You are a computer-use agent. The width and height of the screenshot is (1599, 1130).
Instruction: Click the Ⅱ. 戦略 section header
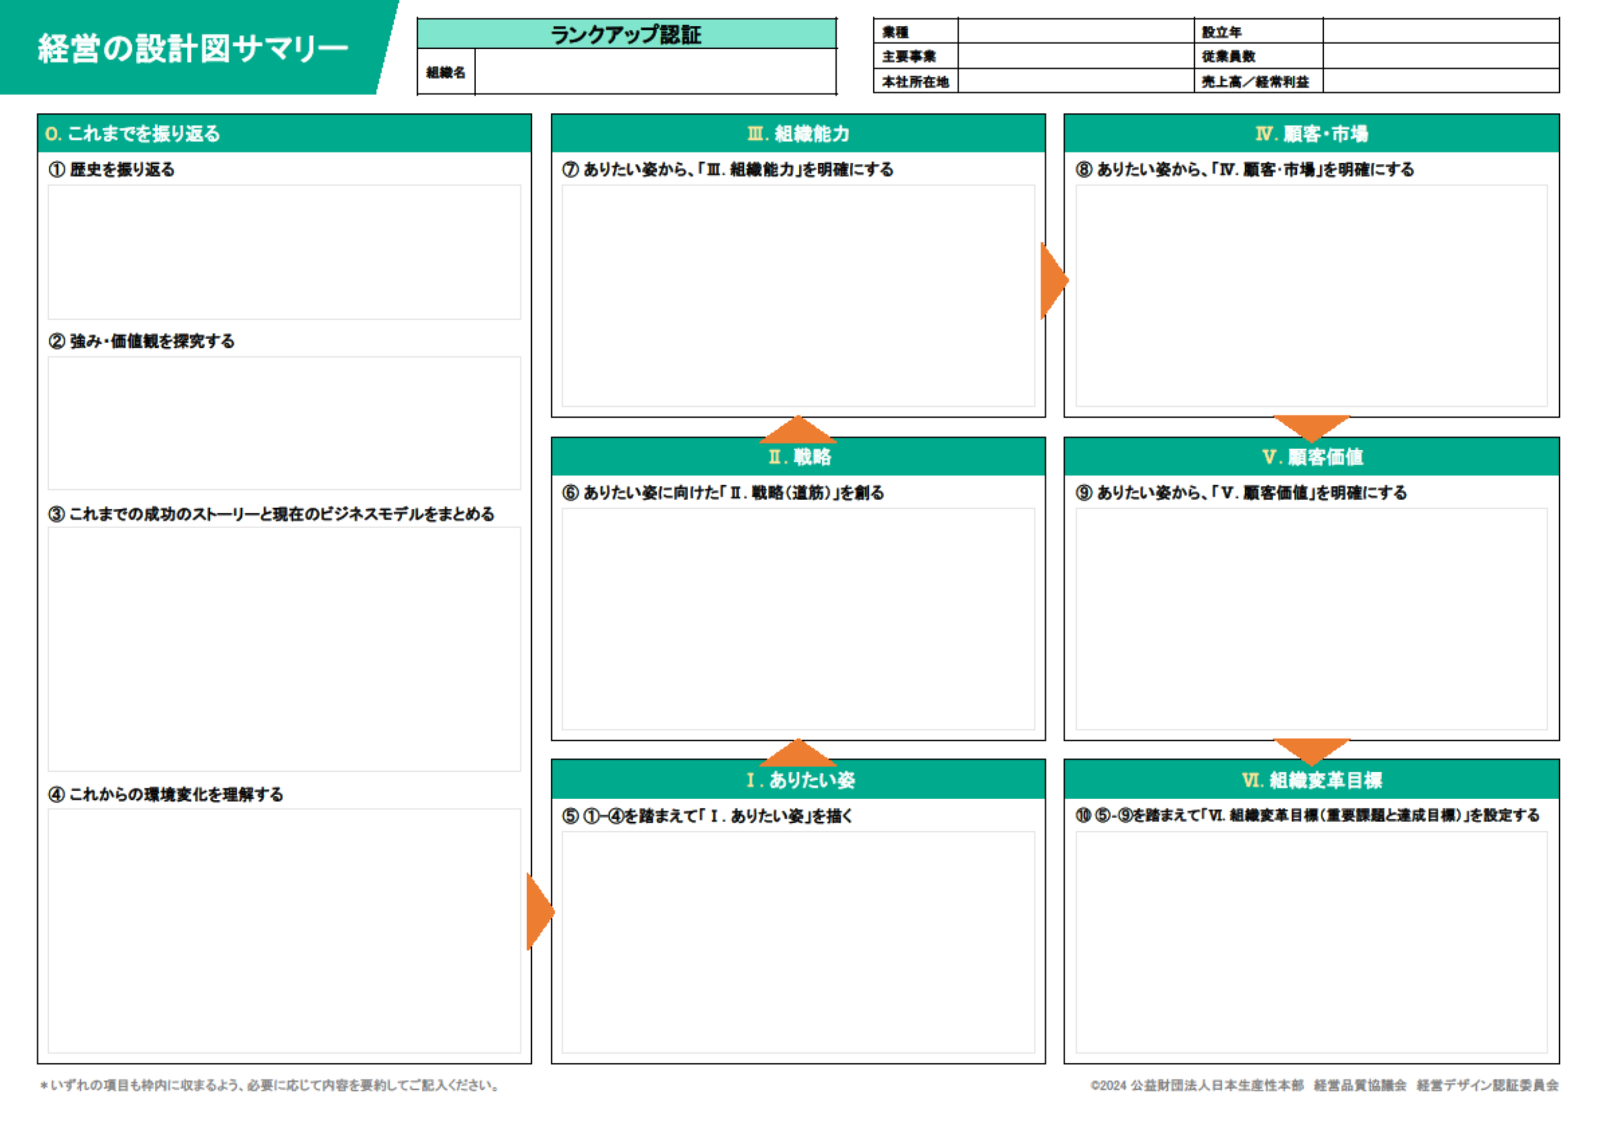(x=798, y=457)
